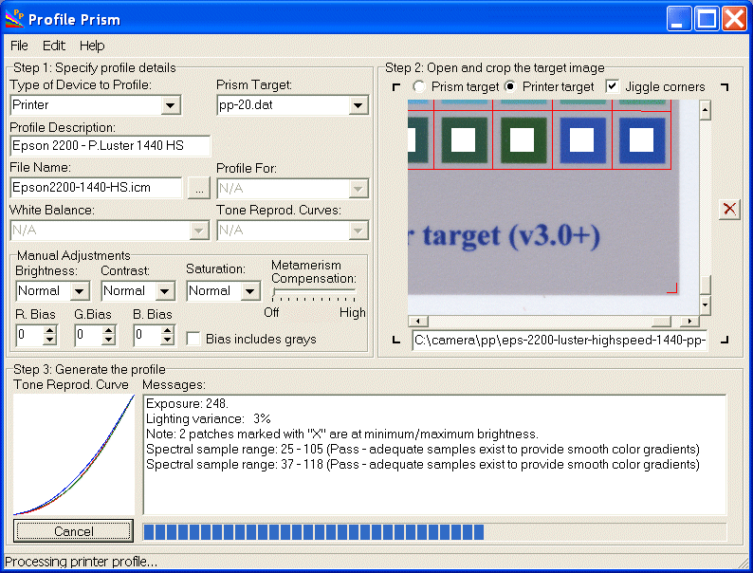Viewport: 753px width, 573px height.
Task: Click the 'Exposure: 248.' message line
Action: pos(187,403)
